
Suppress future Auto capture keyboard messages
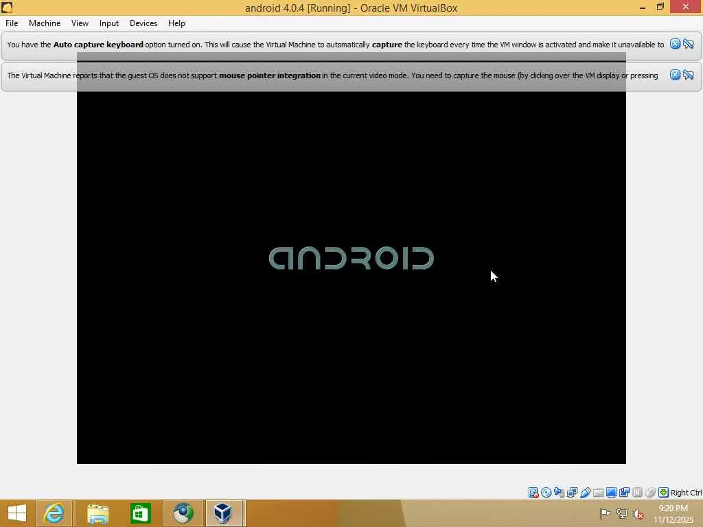pos(689,44)
